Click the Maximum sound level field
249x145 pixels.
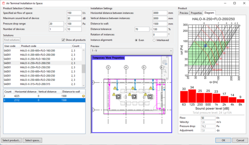[x=74, y=18]
